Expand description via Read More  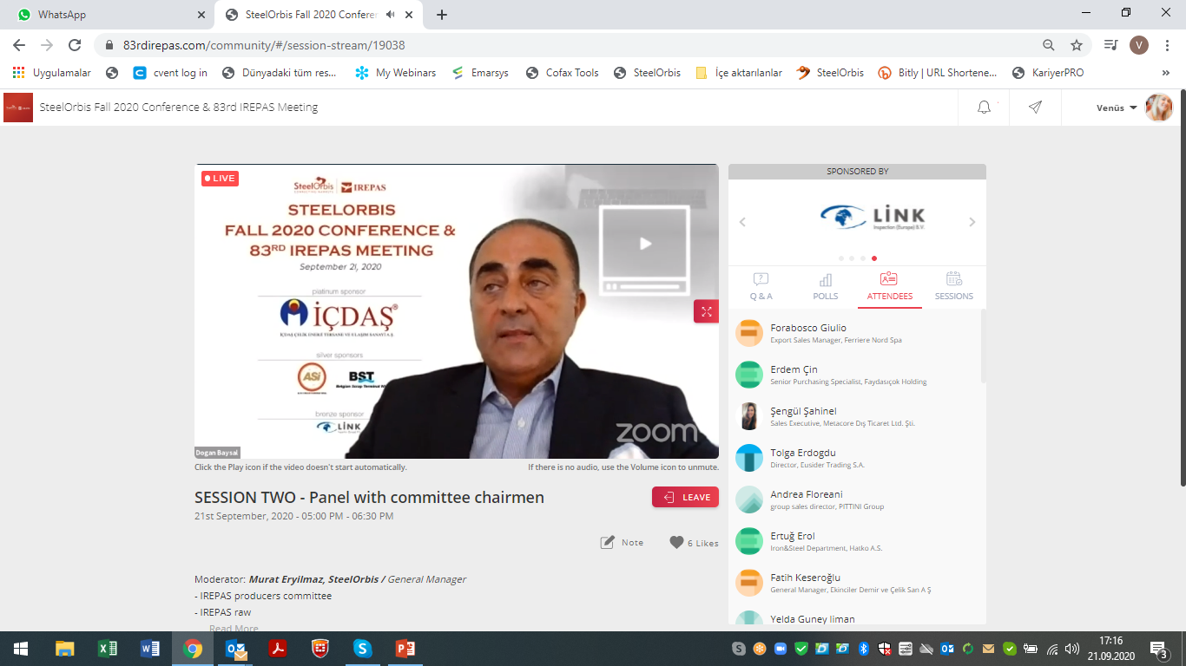click(234, 628)
